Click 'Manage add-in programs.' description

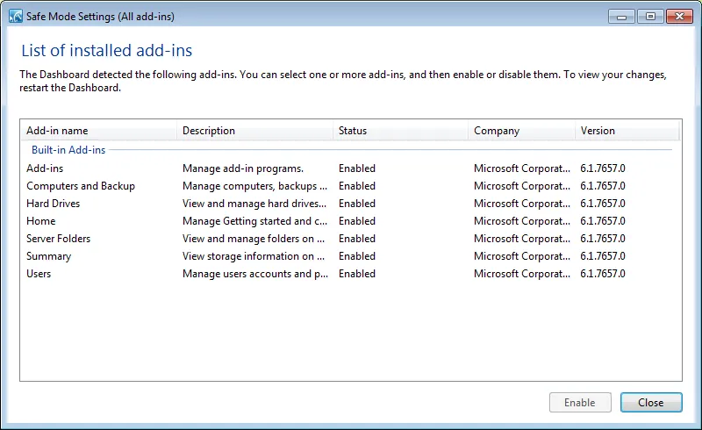pyautogui.click(x=243, y=168)
